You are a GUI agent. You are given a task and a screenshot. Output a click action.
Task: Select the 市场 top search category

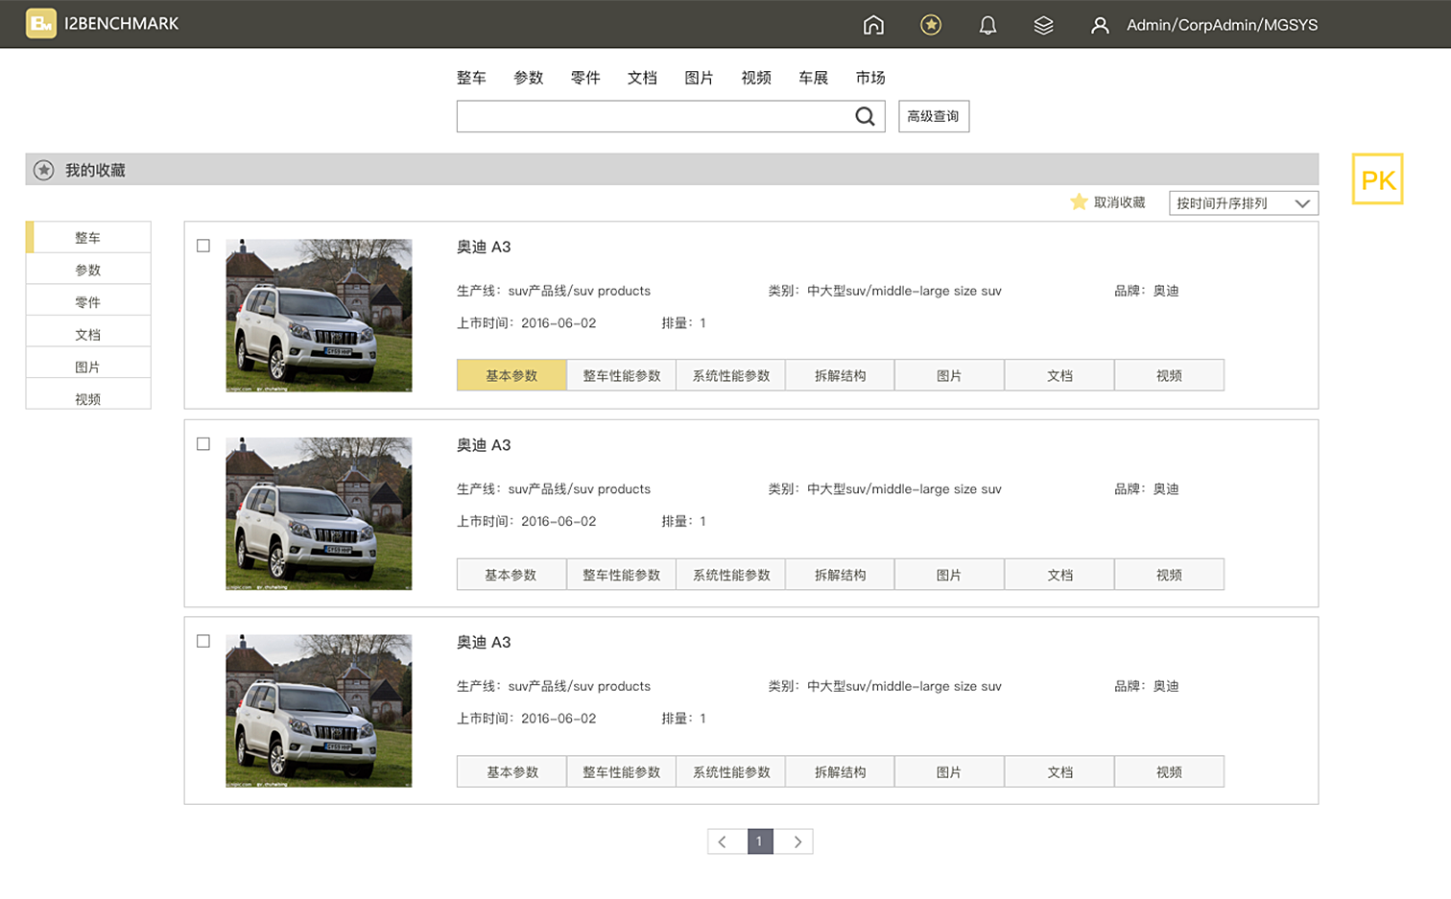[x=870, y=78]
